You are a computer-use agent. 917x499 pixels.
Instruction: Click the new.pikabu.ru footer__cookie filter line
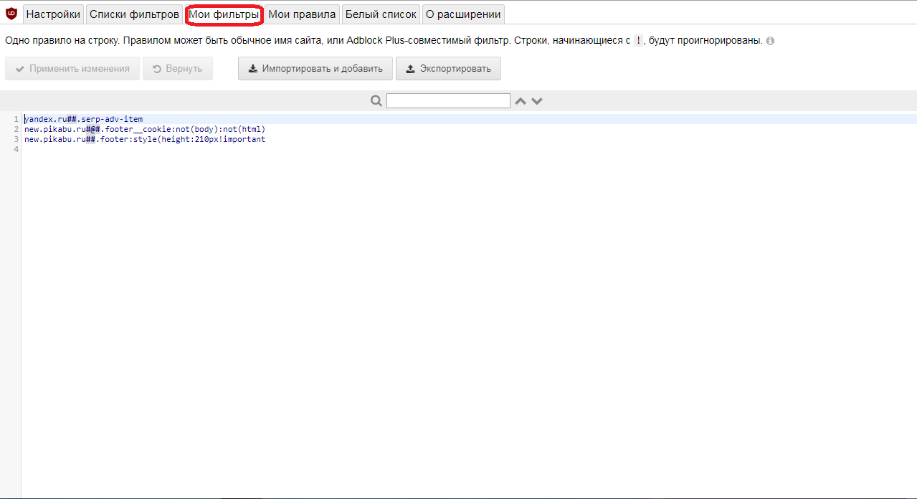(145, 129)
